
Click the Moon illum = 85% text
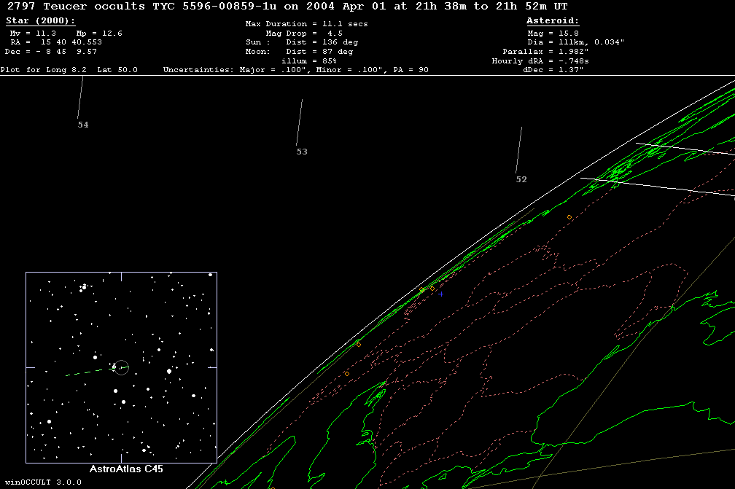[x=309, y=61]
